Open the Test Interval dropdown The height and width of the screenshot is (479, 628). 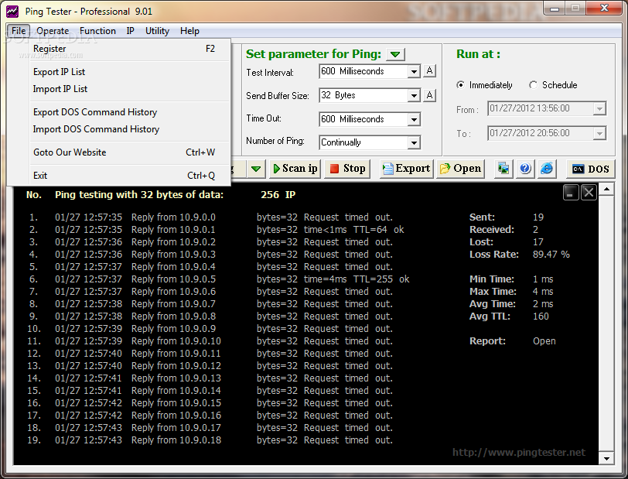point(414,72)
